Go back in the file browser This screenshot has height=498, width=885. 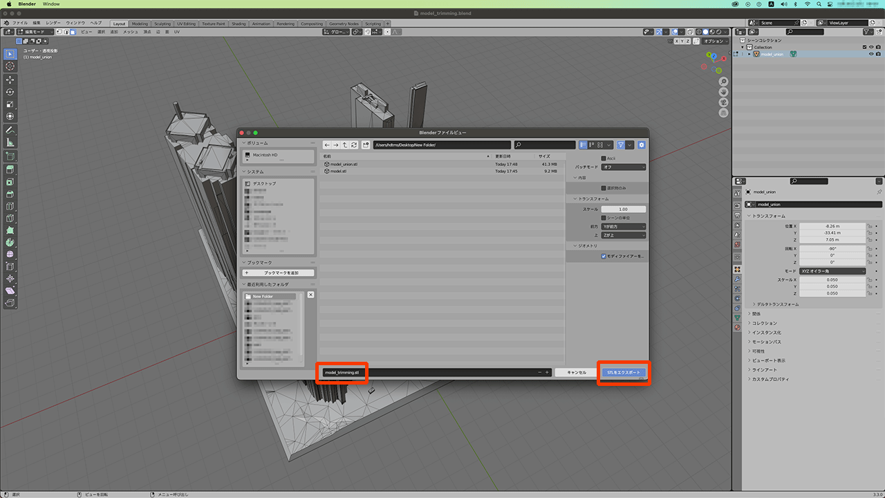(x=327, y=145)
